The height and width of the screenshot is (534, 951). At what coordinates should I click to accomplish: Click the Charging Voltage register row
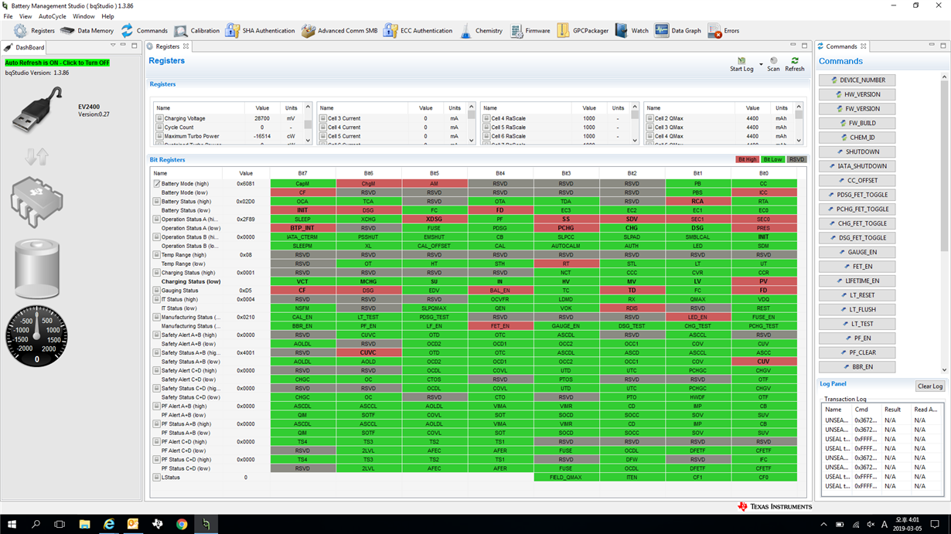(228, 118)
